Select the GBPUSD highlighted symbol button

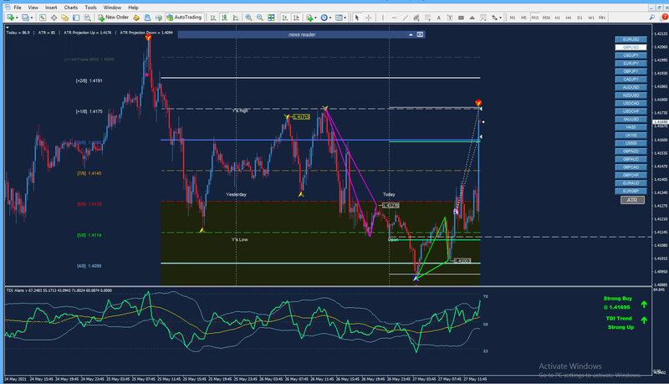coord(631,48)
